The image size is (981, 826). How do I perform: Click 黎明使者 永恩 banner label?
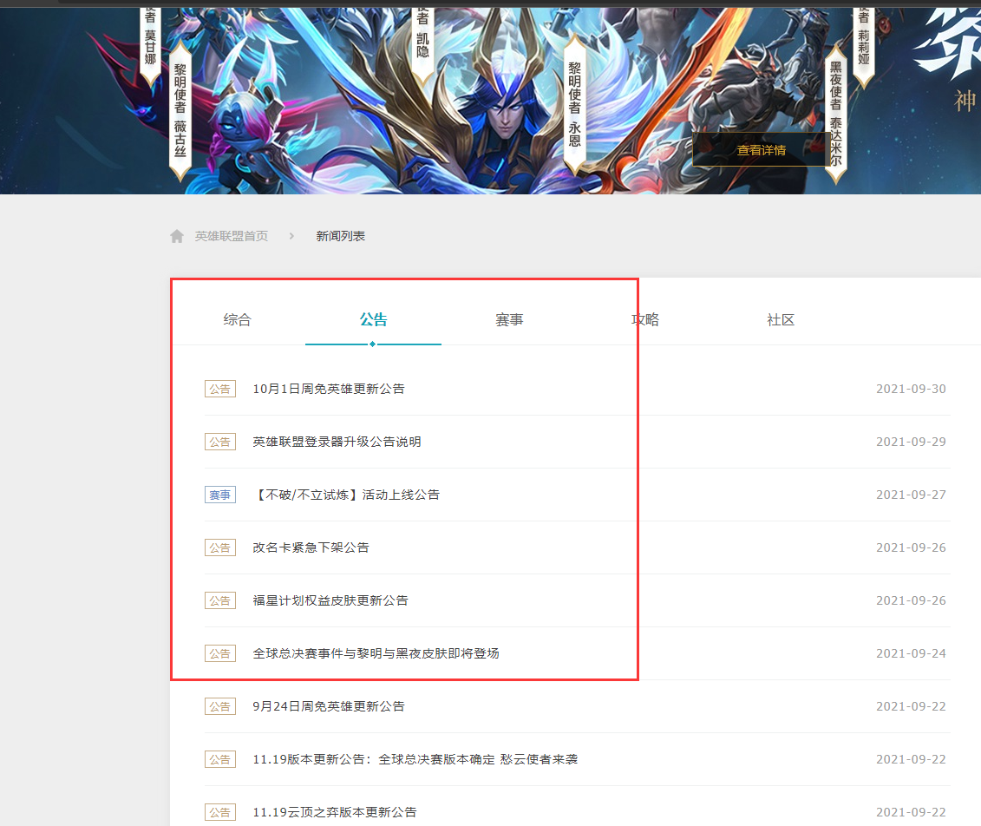click(574, 104)
